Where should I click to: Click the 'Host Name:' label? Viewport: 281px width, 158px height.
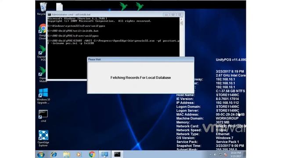[x=185, y=95]
